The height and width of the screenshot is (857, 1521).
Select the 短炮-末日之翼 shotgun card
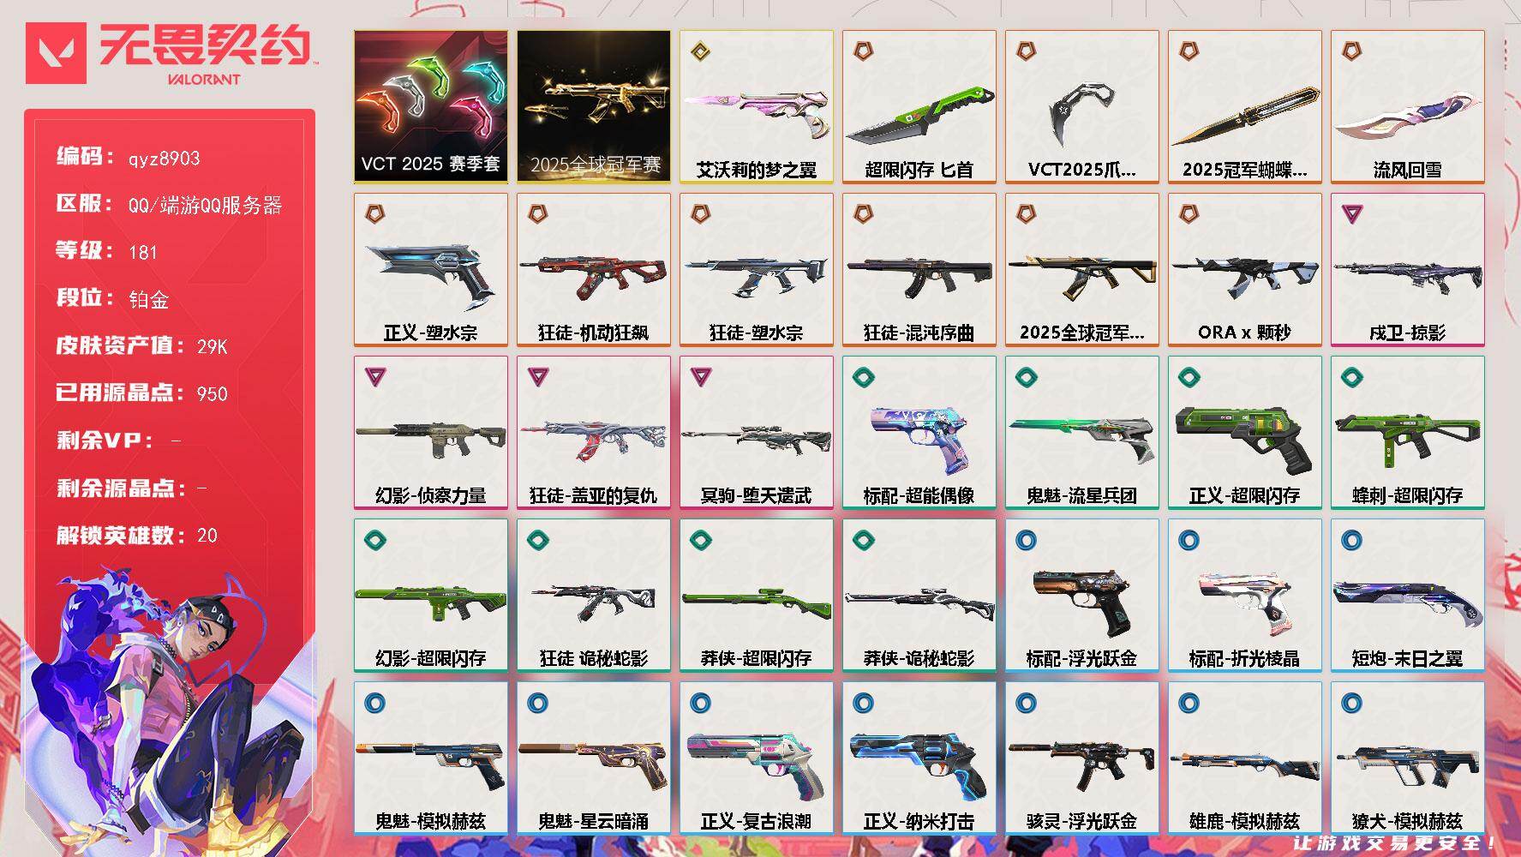(x=1407, y=595)
